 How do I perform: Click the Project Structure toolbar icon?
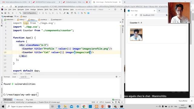point(68,13)
